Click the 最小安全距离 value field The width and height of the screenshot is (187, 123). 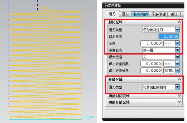[151, 64]
